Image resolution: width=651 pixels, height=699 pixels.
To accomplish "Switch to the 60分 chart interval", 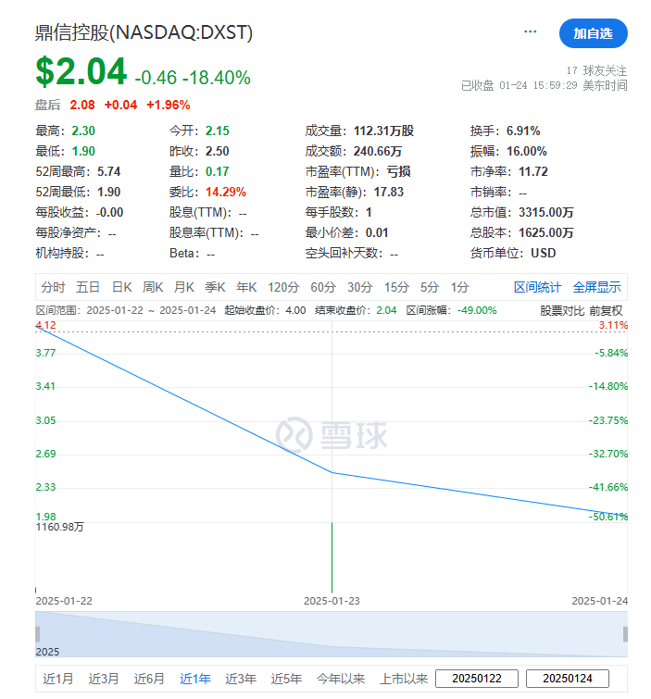I will click(x=323, y=287).
